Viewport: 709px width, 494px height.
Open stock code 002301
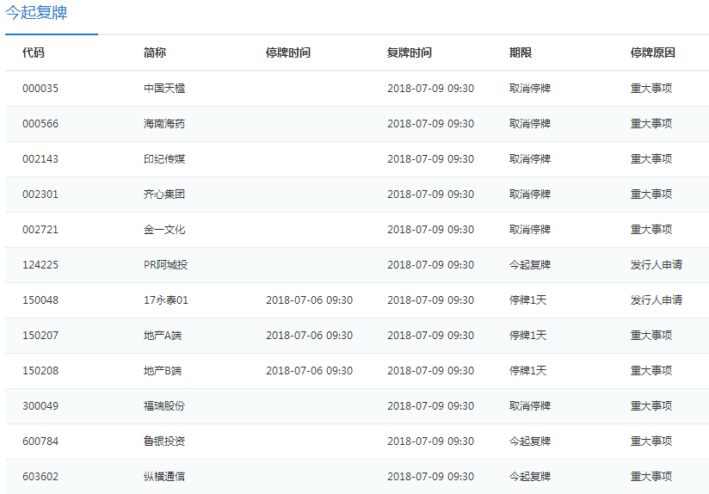[x=40, y=195]
